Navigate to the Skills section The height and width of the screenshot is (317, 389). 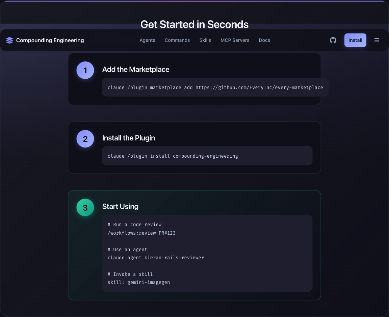point(205,40)
